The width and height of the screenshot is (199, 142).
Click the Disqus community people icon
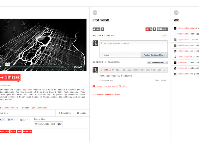(151, 29)
